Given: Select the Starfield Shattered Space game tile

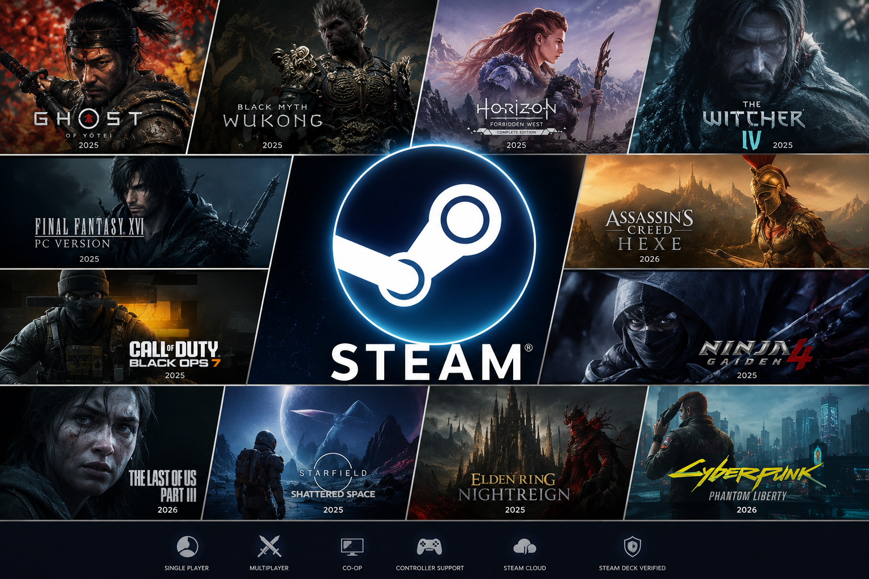Looking at the screenshot, I should [315, 453].
